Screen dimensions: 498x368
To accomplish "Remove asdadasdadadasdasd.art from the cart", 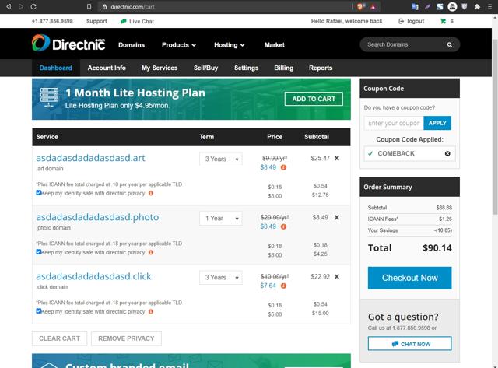I will pyautogui.click(x=337, y=158).
